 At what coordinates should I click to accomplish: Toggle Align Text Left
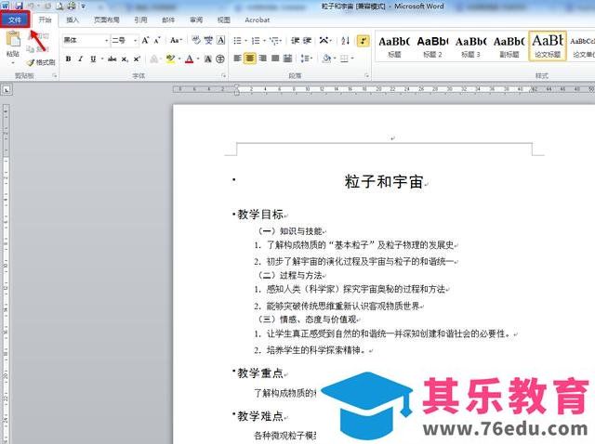click(x=238, y=59)
